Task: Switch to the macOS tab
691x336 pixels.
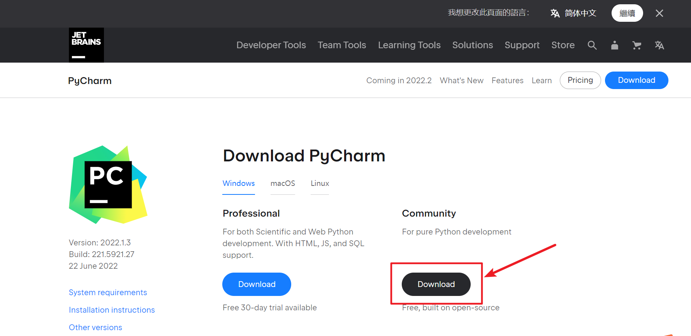Action: coord(283,184)
